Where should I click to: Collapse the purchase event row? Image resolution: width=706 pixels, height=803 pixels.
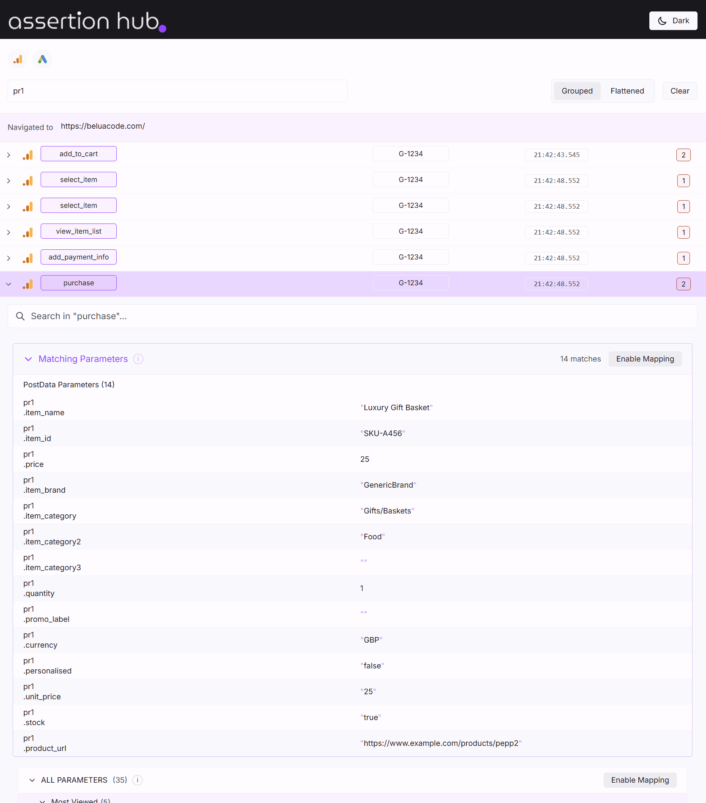click(x=8, y=284)
